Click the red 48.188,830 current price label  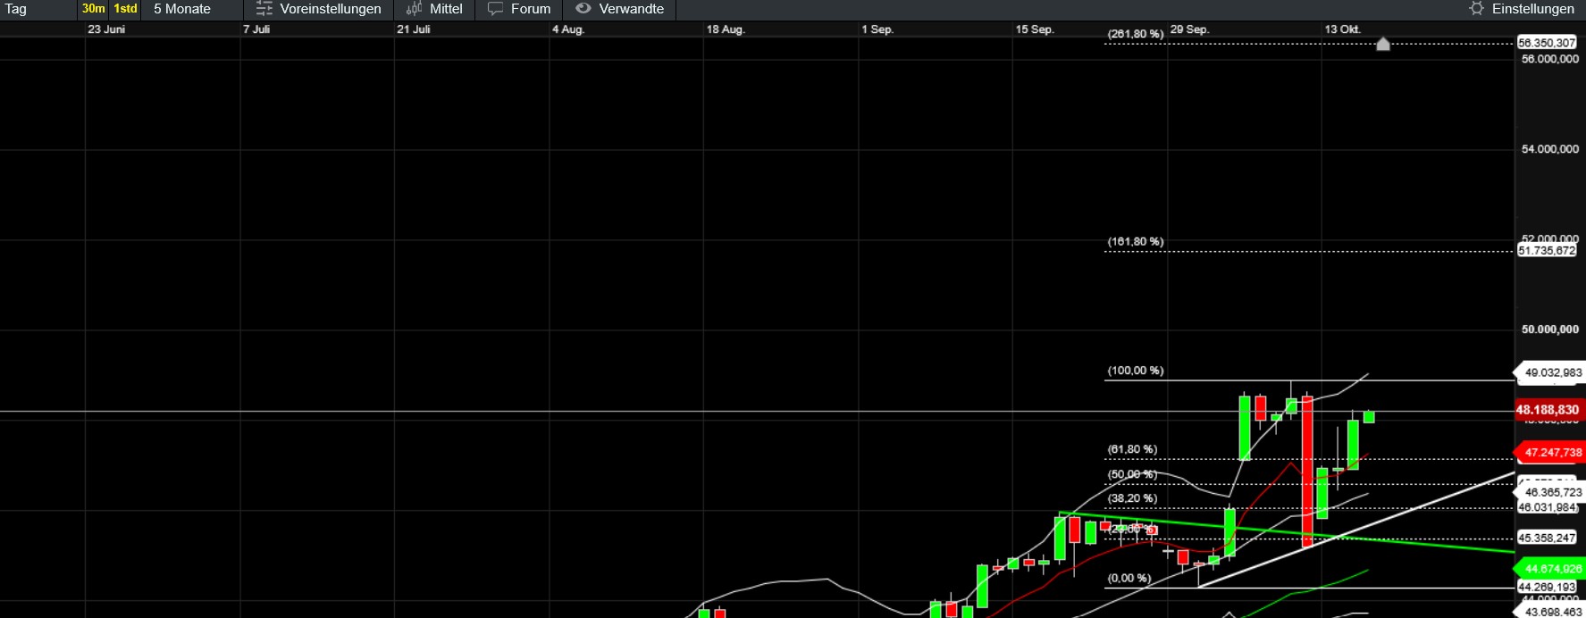click(x=1547, y=410)
